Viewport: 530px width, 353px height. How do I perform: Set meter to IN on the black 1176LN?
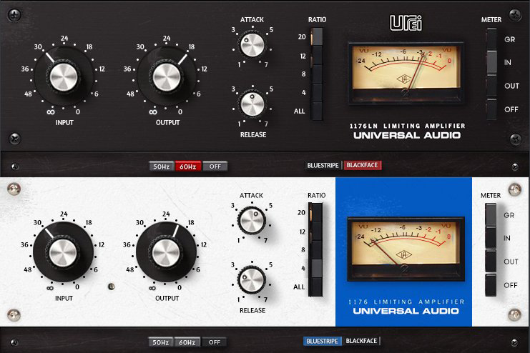coord(491,62)
